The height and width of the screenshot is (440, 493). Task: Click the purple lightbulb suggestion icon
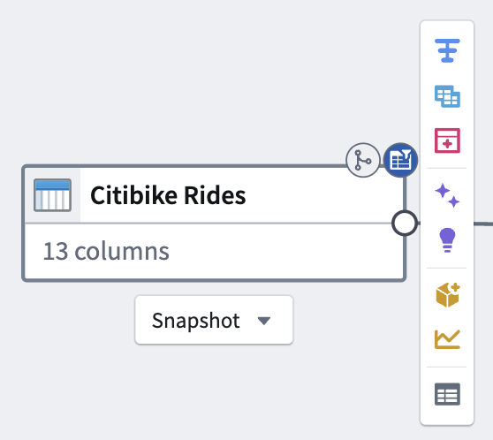pos(447,240)
